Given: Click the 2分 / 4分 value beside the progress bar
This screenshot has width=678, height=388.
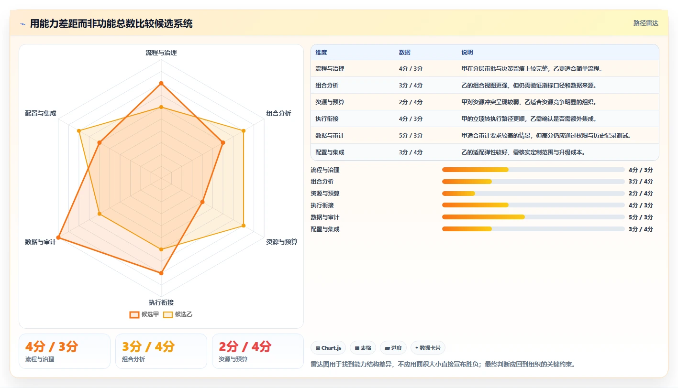Looking at the screenshot, I should pyautogui.click(x=641, y=194).
